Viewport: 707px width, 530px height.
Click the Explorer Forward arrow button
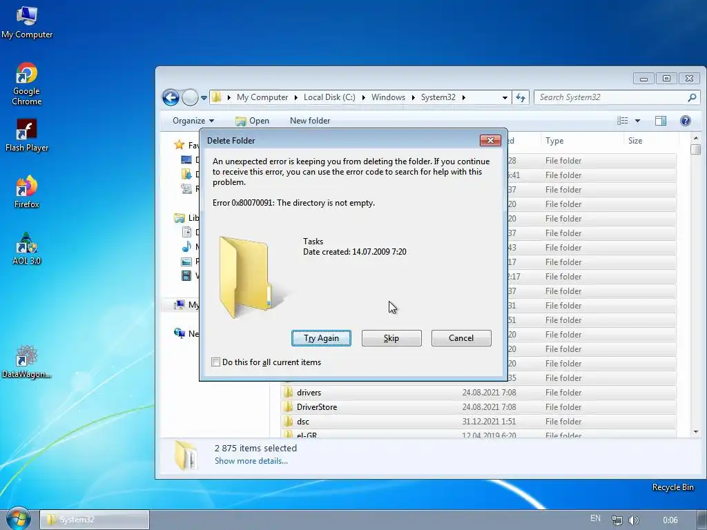(x=190, y=97)
